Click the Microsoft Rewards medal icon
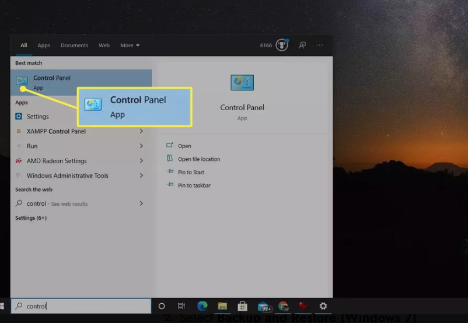This screenshot has width=468, height=323. (282, 45)
